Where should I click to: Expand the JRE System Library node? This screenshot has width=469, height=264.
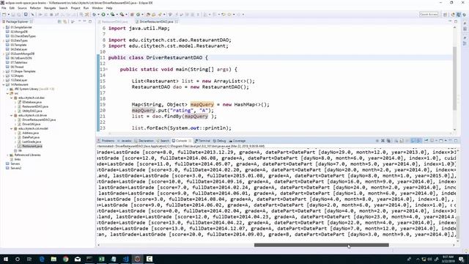(x=7, y=89)
